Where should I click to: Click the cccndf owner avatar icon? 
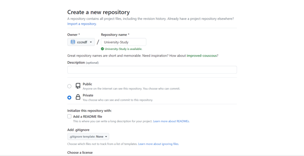(x=73, y=42)
